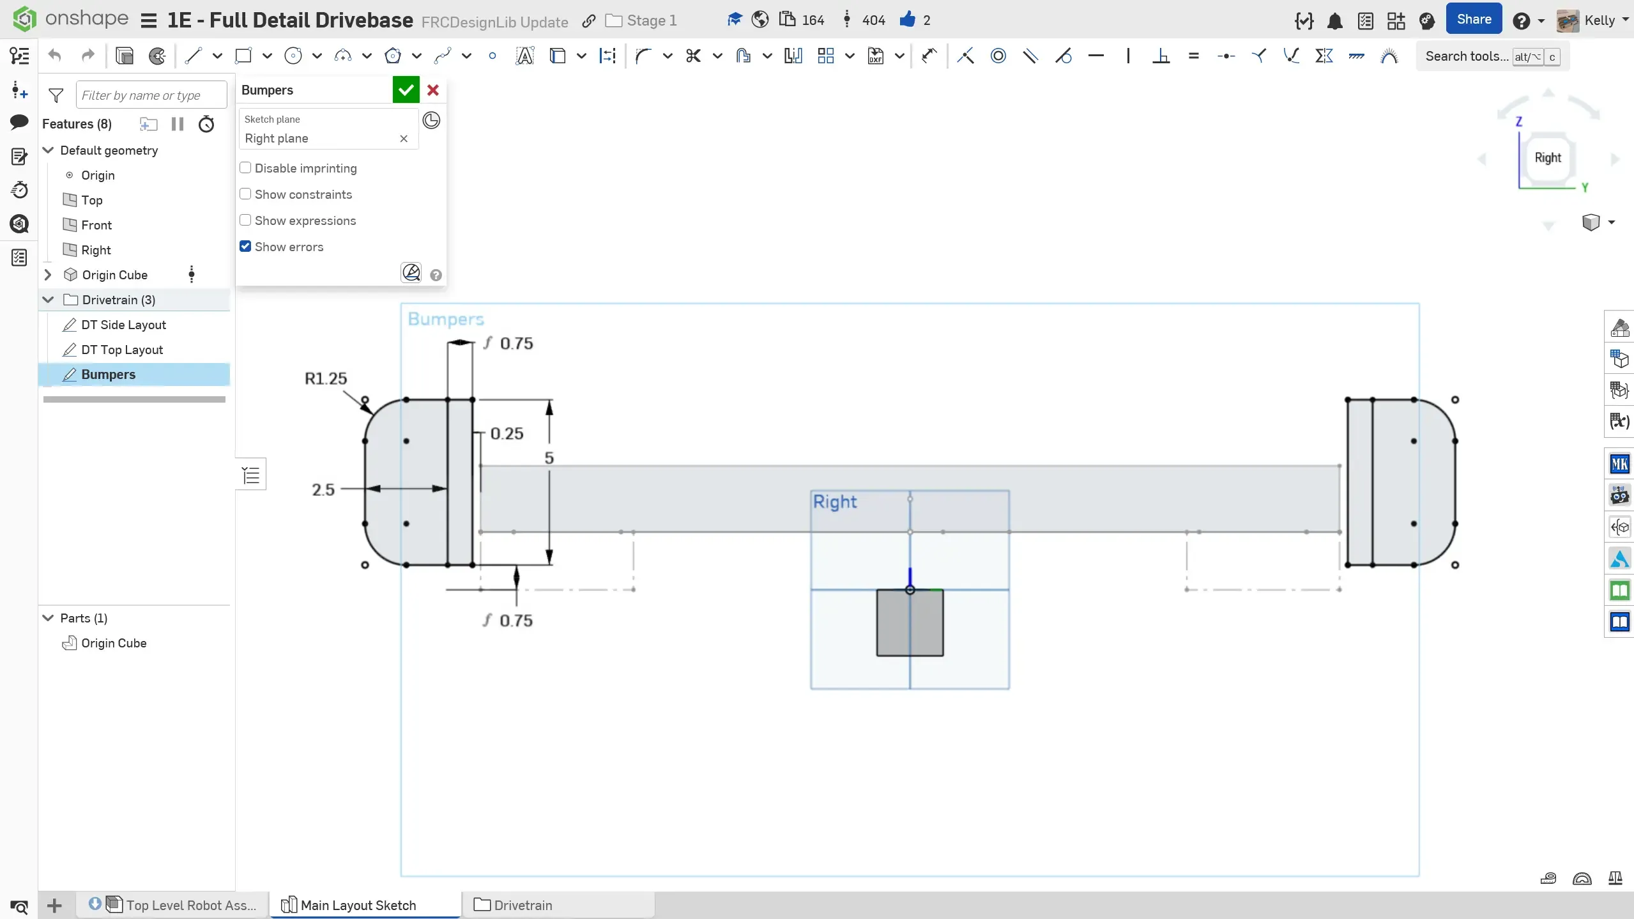Select the DT Top Layout sketch
The height and width of the screenshot is (919, 1634).
pos(122,350)
